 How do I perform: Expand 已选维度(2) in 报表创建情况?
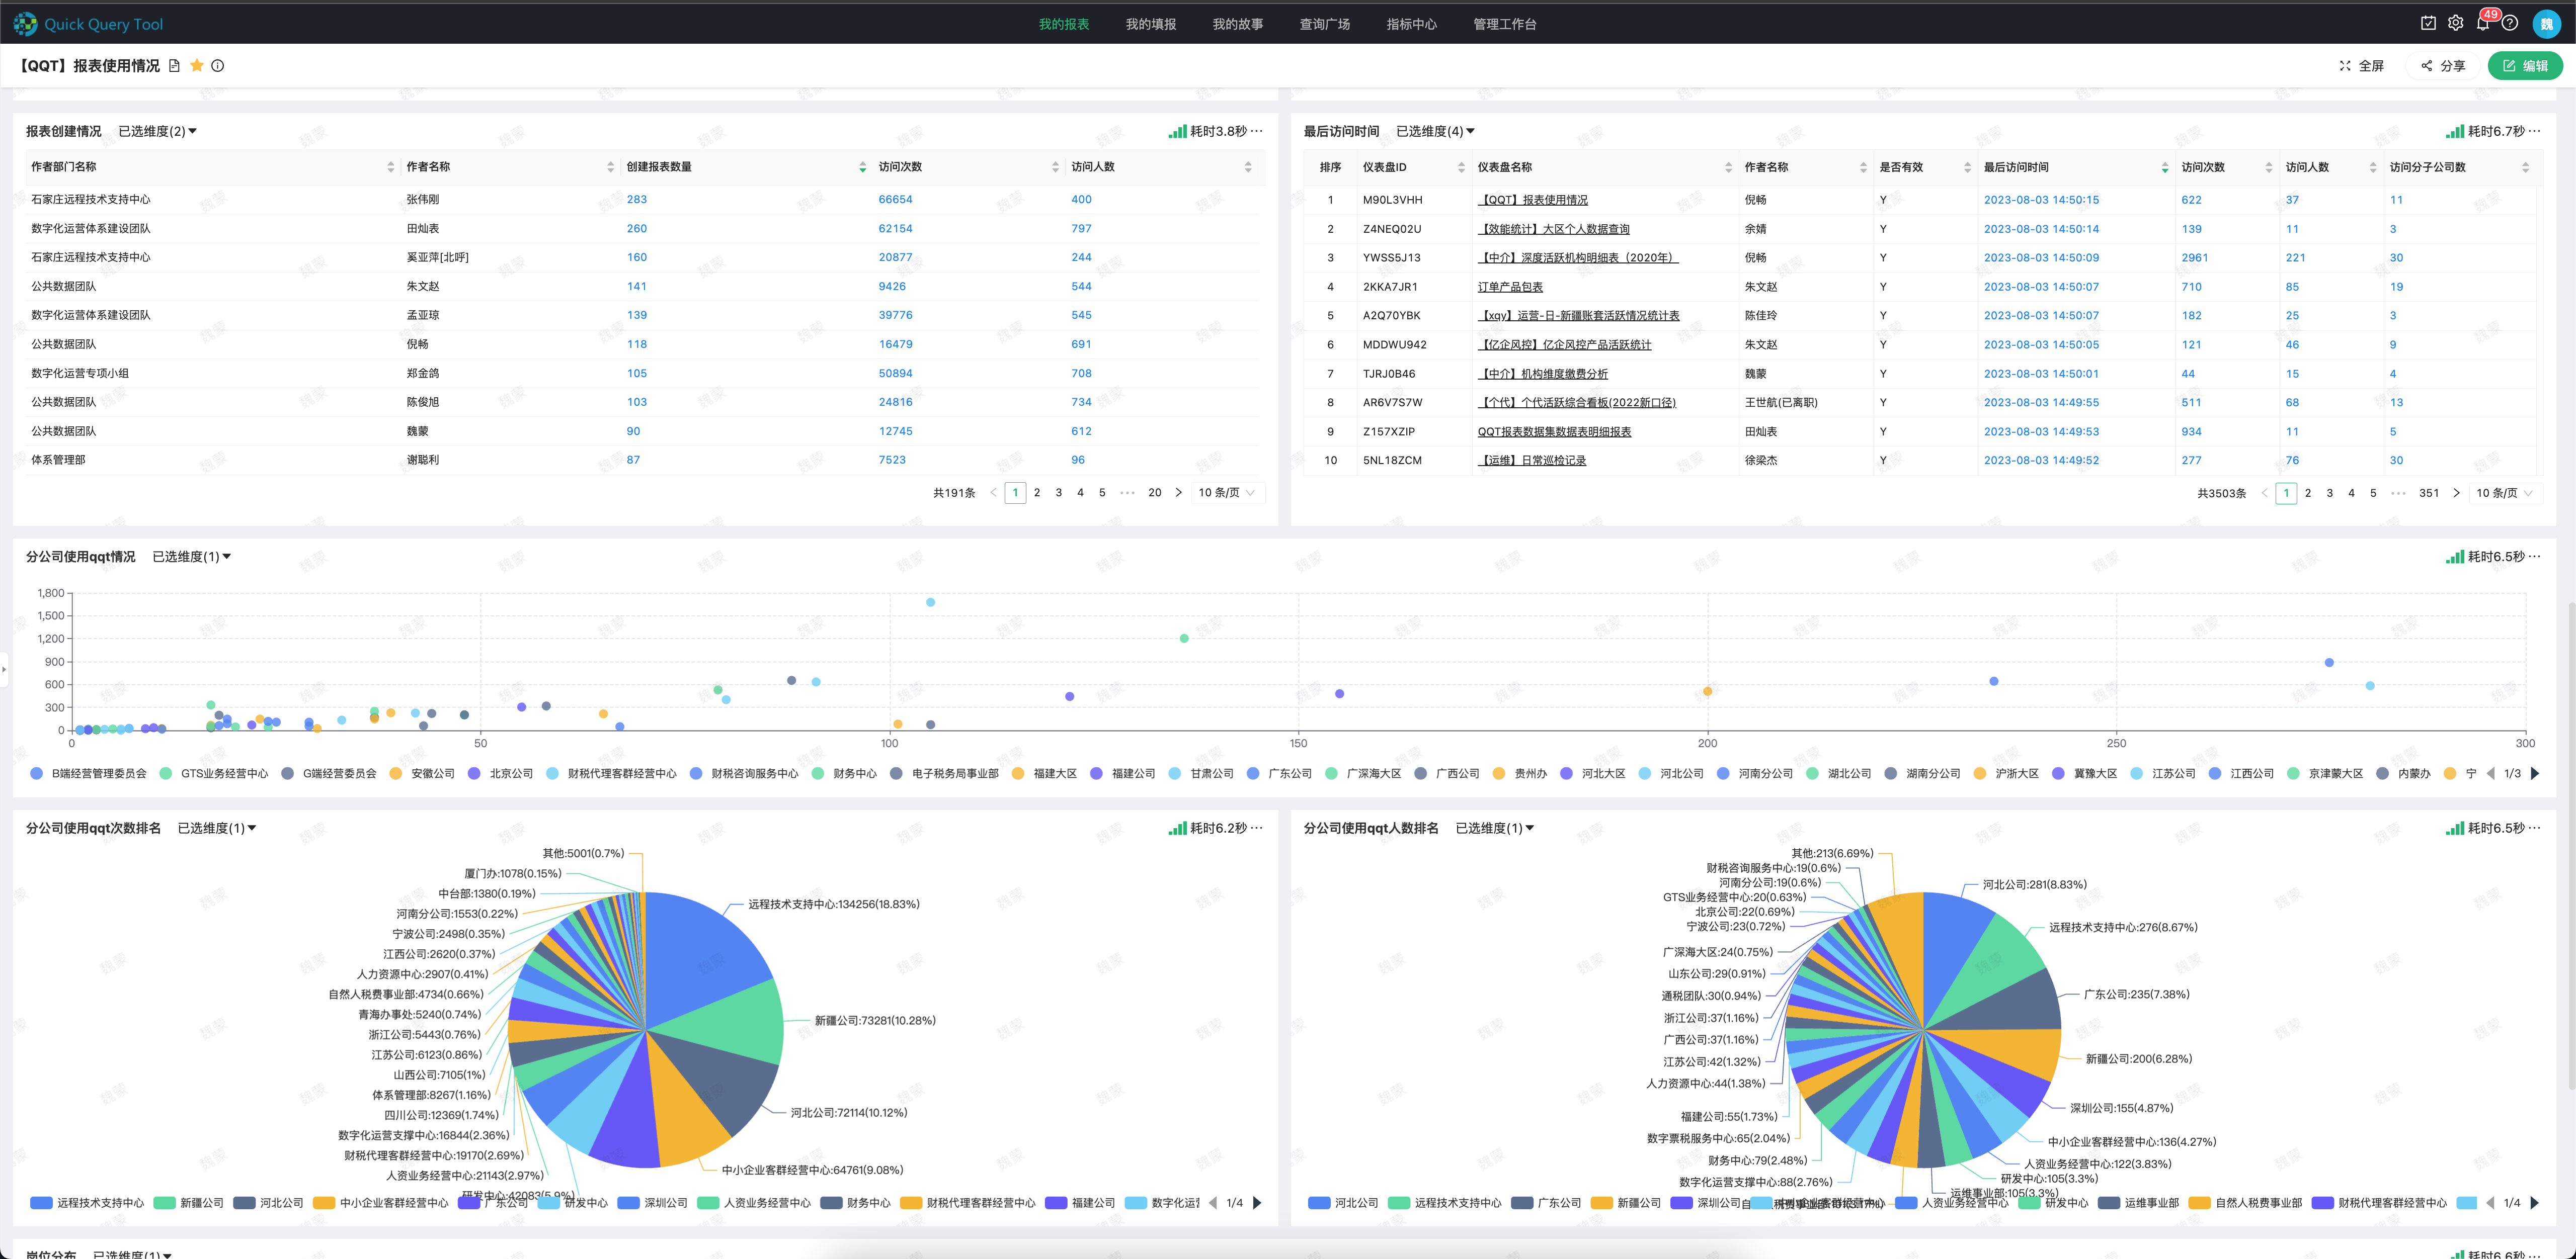pyautogui.click(x=157, y=131)
